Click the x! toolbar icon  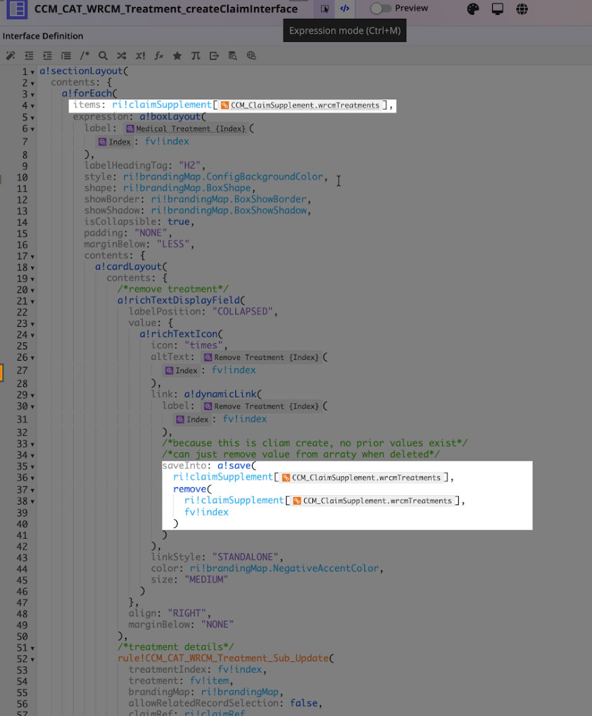[x=141, y=55]
